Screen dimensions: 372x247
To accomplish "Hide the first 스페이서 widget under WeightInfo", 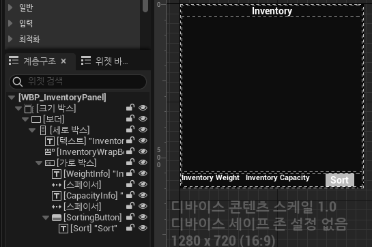I will (143, 184).
